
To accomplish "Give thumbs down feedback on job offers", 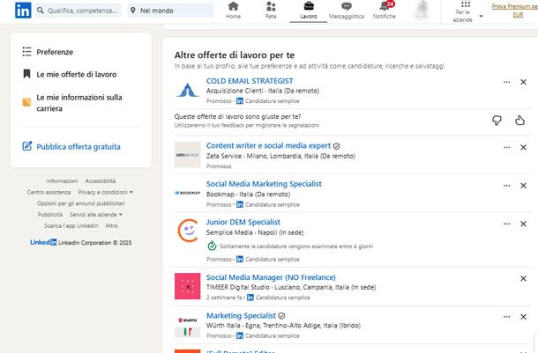I will pos(497,121).
